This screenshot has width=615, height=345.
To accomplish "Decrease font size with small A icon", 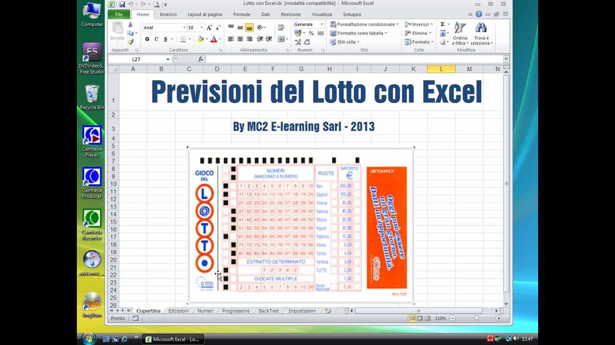I will point(218,28).
